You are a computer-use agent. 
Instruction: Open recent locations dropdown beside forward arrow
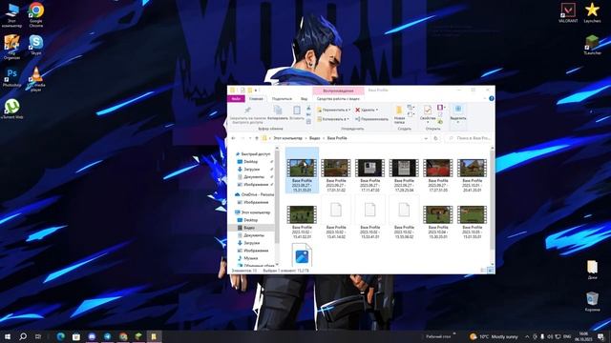click(x=250, y=138)
